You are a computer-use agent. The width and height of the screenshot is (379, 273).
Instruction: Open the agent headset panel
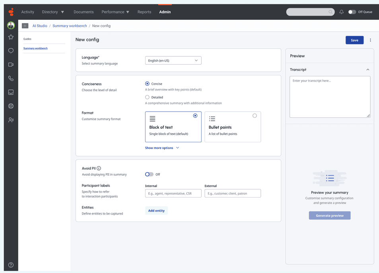click(11, 106)
